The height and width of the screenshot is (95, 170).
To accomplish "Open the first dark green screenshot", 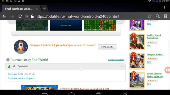I will 32,25.
